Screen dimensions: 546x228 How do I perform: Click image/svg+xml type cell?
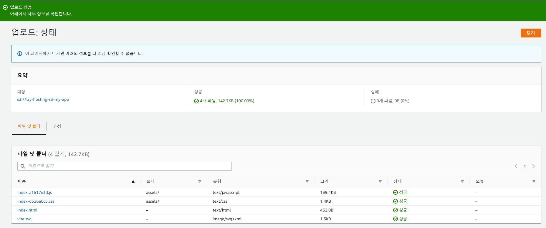click(227, 219)
